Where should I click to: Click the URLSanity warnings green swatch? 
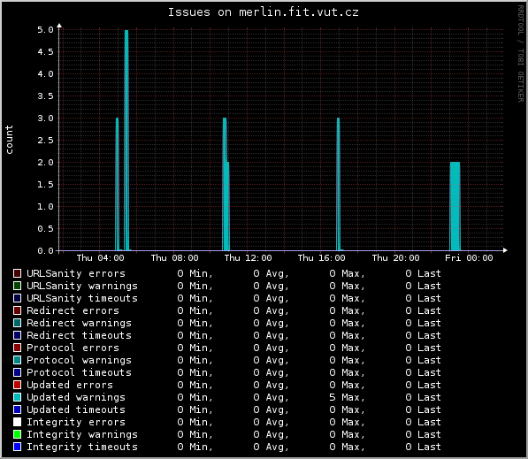tap(17, 286)
